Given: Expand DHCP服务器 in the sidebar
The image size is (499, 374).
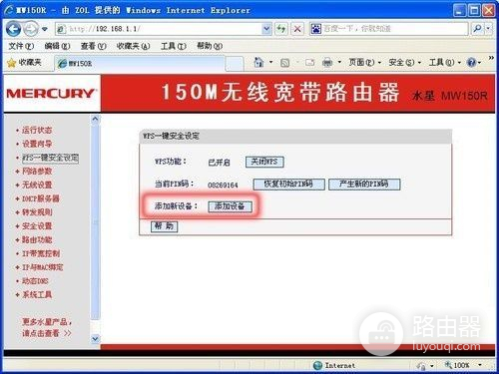Looking at the screenshot, I should [x=41, y=198].
